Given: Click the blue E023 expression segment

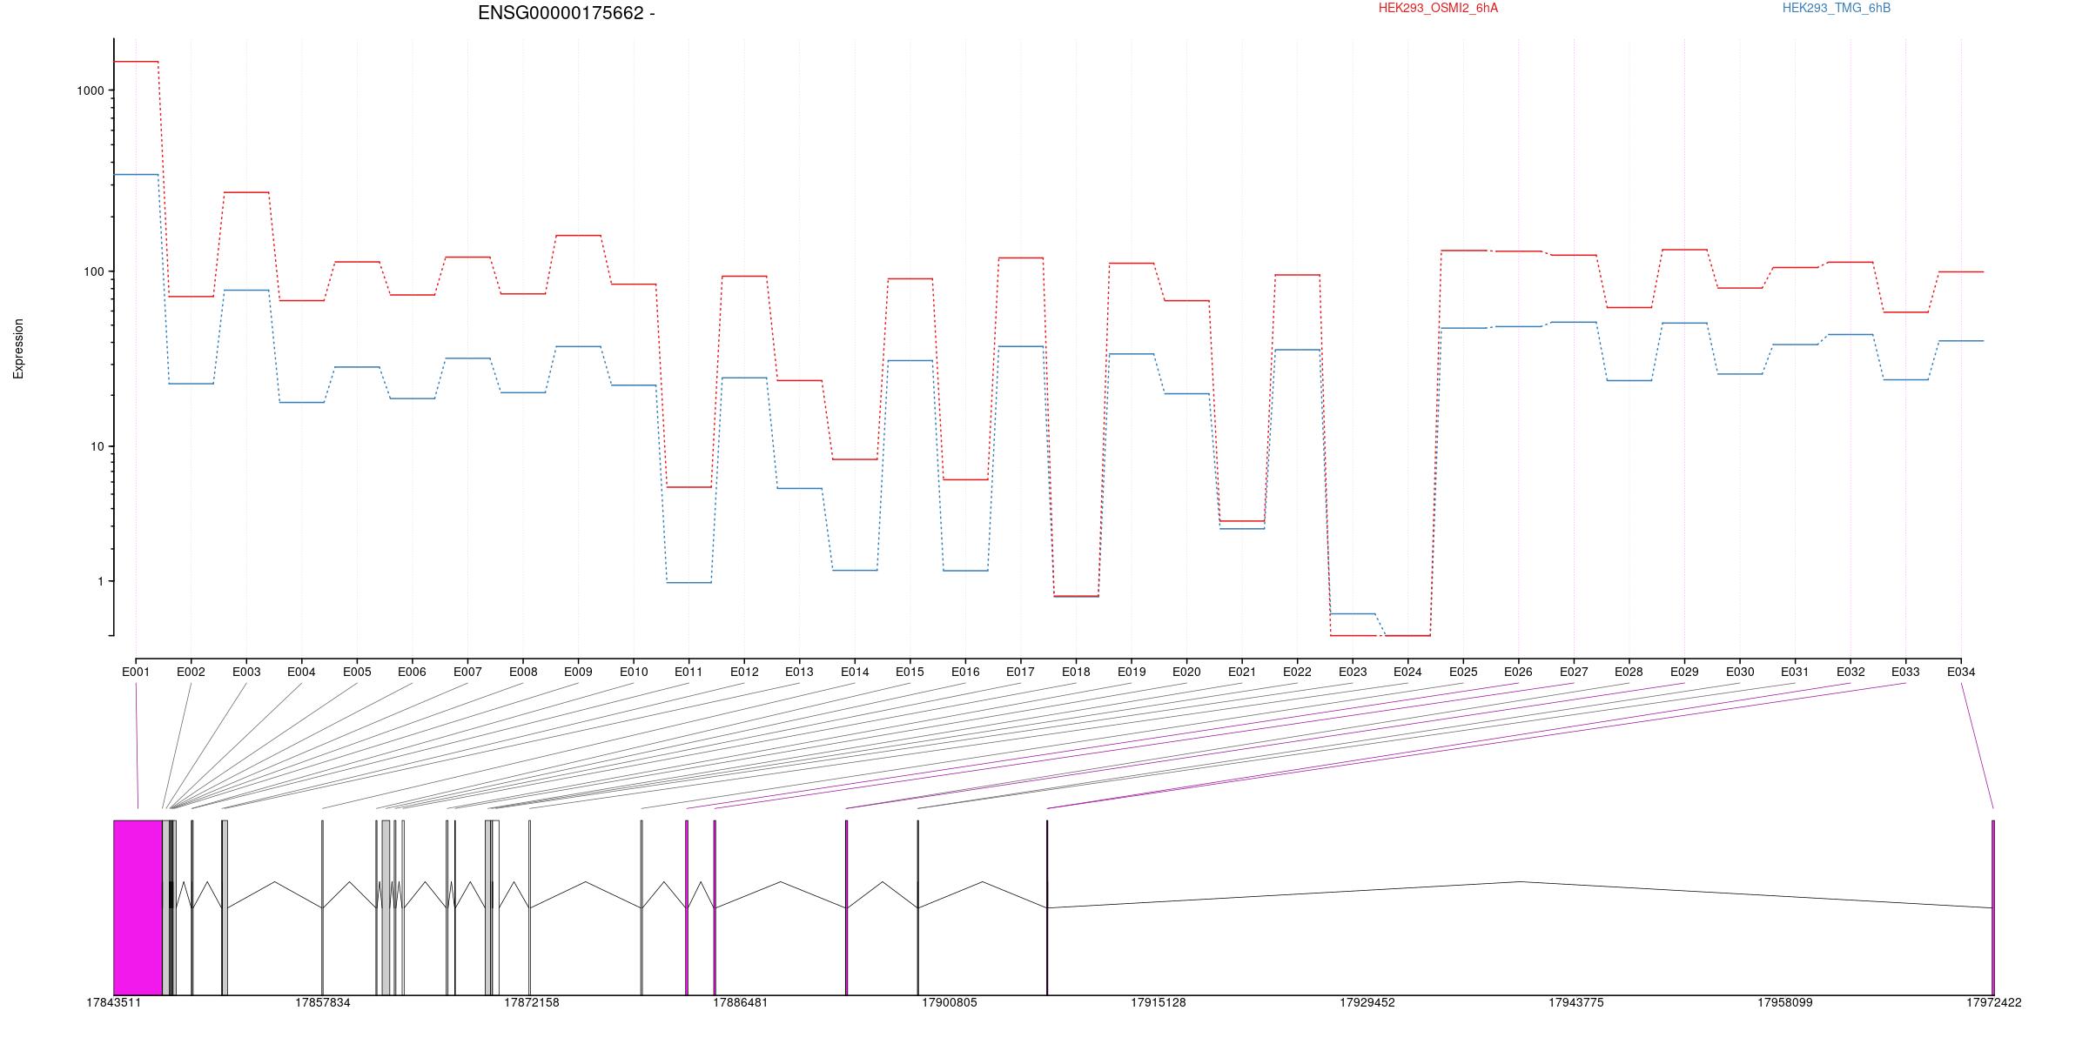Looking at the screenshot, I should (x=1353, y=614).
